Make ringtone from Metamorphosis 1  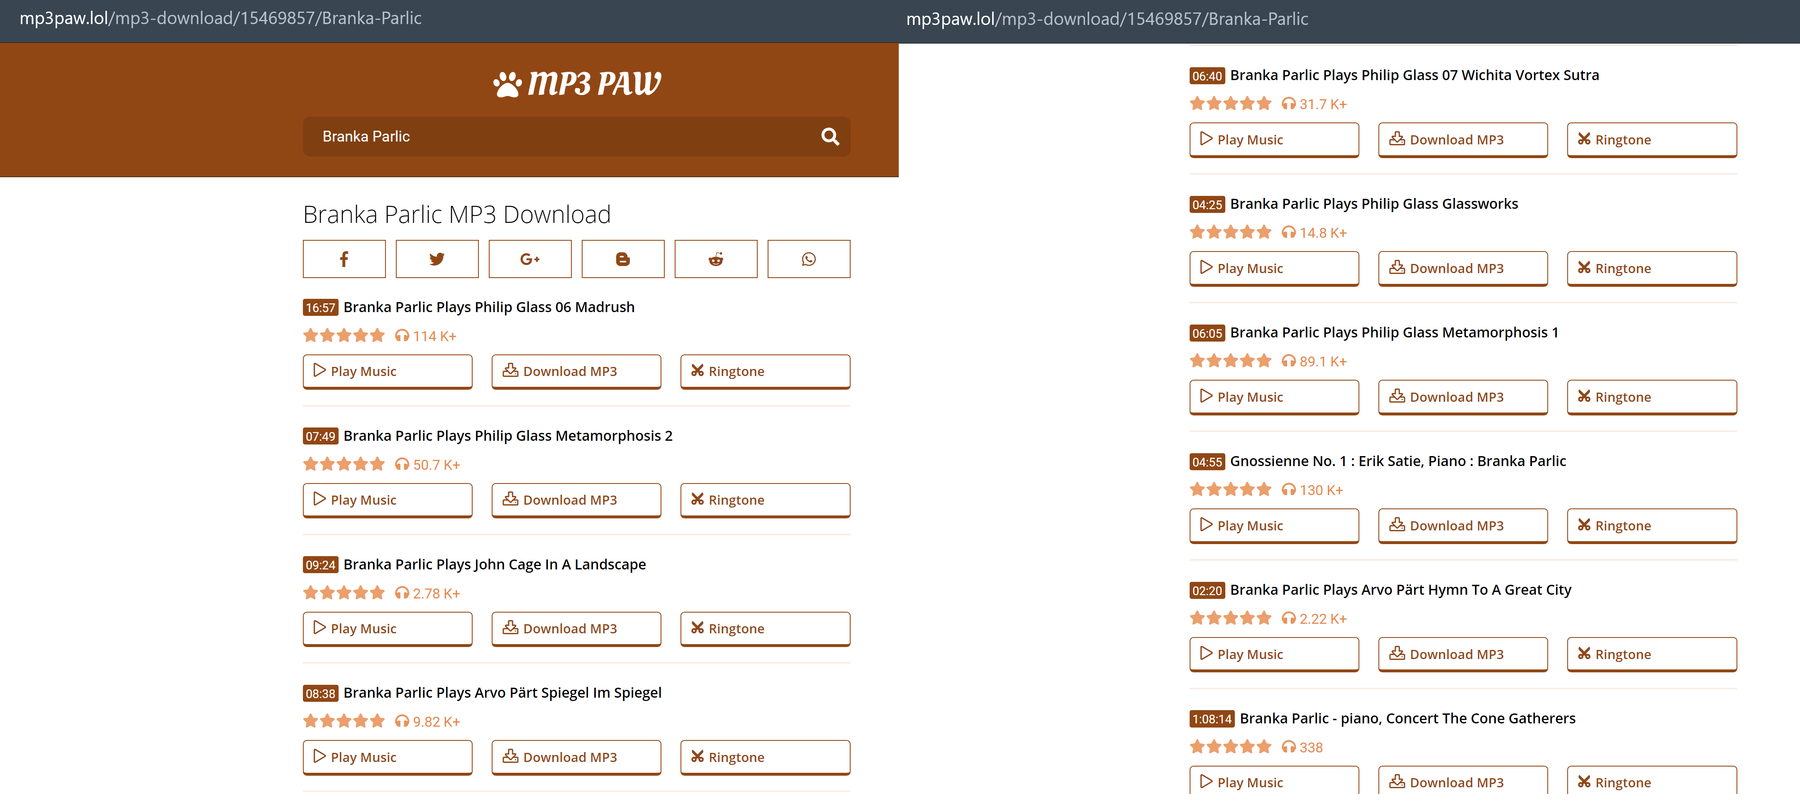pyautogui.click(x=1652, y=397)
